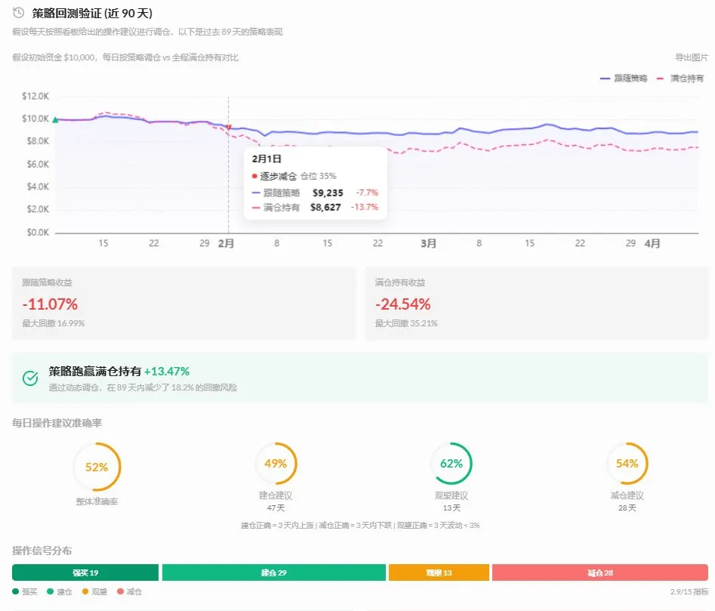Click the green check circle icon
Image resolution: width=715 pixels, height=611 pixels.
30,378
